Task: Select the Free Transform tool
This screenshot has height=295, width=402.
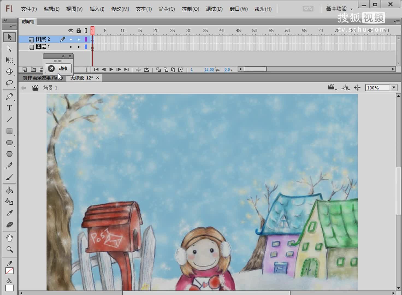Action: point(9,60)
